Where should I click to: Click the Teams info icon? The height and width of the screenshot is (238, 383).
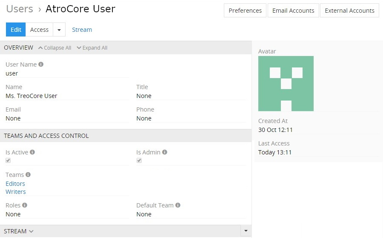pos(28,174)
